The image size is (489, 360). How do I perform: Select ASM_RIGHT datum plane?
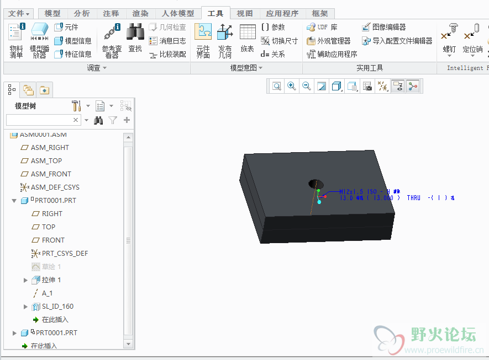click(45, 148)
